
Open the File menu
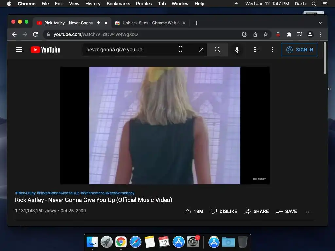coord(45,4)
